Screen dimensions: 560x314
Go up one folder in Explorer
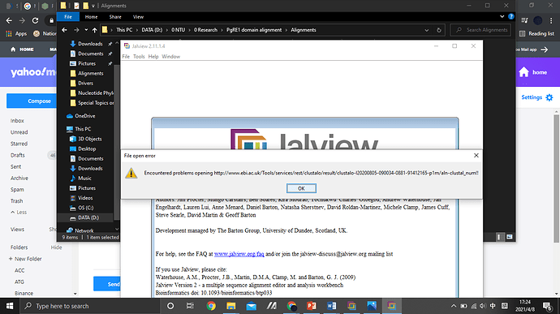click(94, 30)
